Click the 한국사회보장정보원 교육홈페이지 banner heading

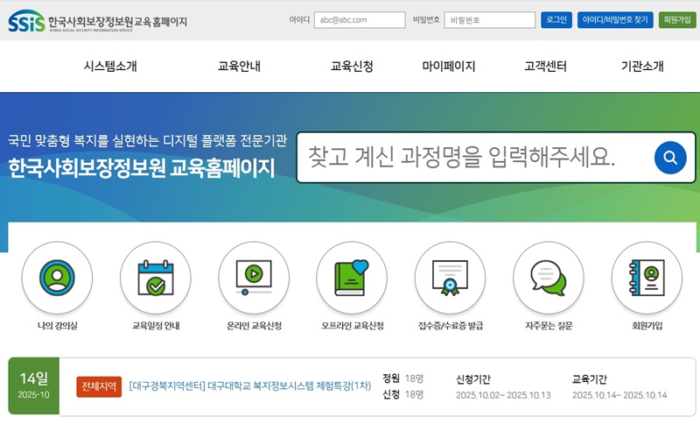(x=142, y=168)
